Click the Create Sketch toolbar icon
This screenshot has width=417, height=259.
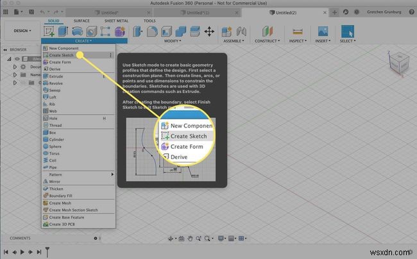pyautogui.click(x=49, y=31)
